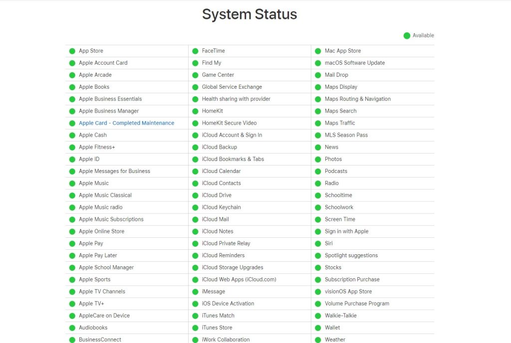
Task: Click the iCloud Private Relay entry
Action: pos(226,243)
